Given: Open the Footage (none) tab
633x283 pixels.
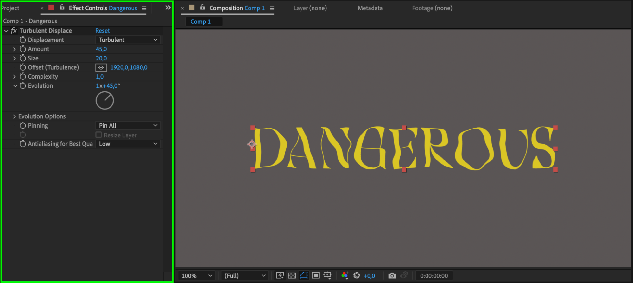Looking at the screenshot, I should 432,8.
